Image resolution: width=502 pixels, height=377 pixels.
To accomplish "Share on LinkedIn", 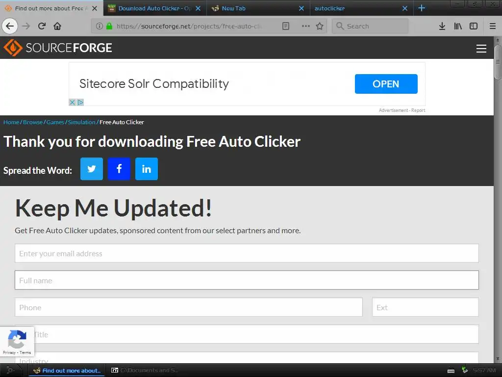I will [147, 169].
